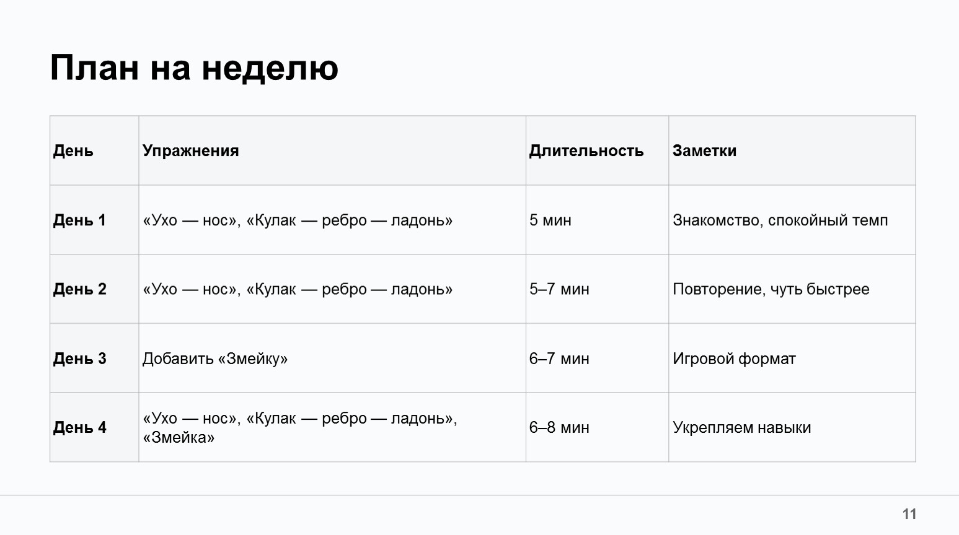Select the "Добавить «Змейку»" cell
Screen dimensions: 959x535
point(215,359)
